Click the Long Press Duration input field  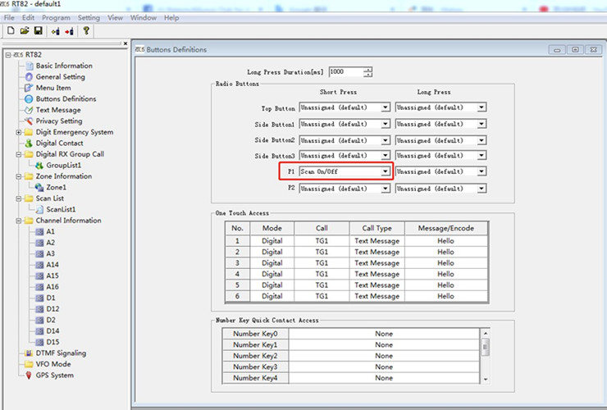[345, 72]
